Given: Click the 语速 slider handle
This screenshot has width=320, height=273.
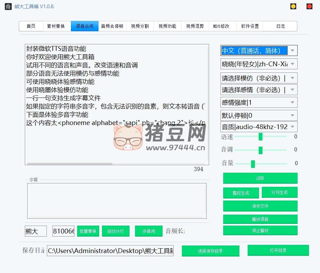Looking at the screenshot, I should tap(260, 137).
